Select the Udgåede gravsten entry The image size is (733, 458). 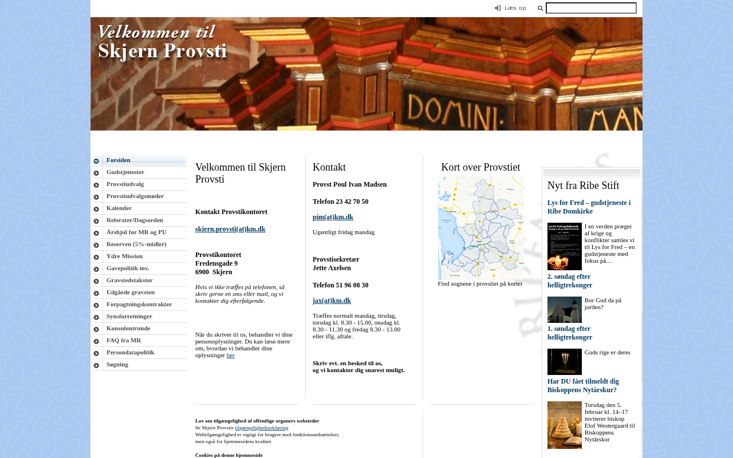[x=131, y=292]
